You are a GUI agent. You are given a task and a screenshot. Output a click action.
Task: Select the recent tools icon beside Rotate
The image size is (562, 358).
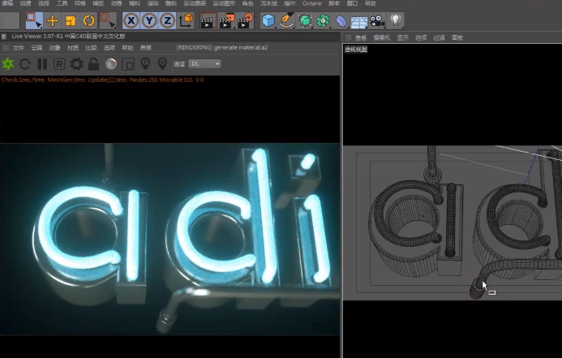point(108,20)
